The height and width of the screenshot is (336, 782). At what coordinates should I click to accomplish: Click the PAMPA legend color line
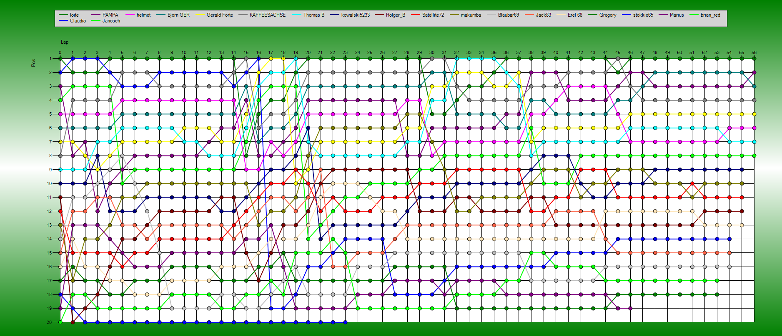(x=96, y=15)
